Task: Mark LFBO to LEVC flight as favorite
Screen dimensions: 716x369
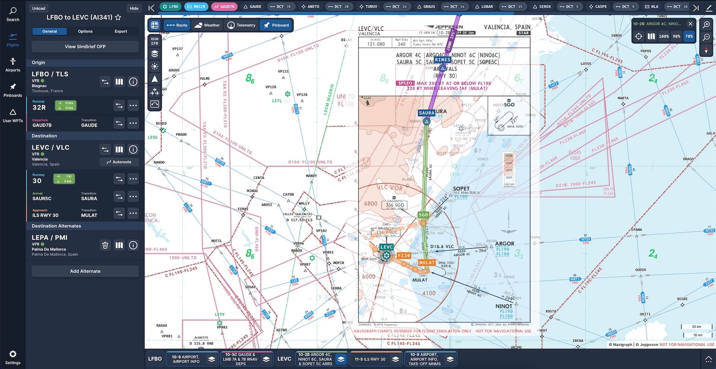Action: point(118,18)
